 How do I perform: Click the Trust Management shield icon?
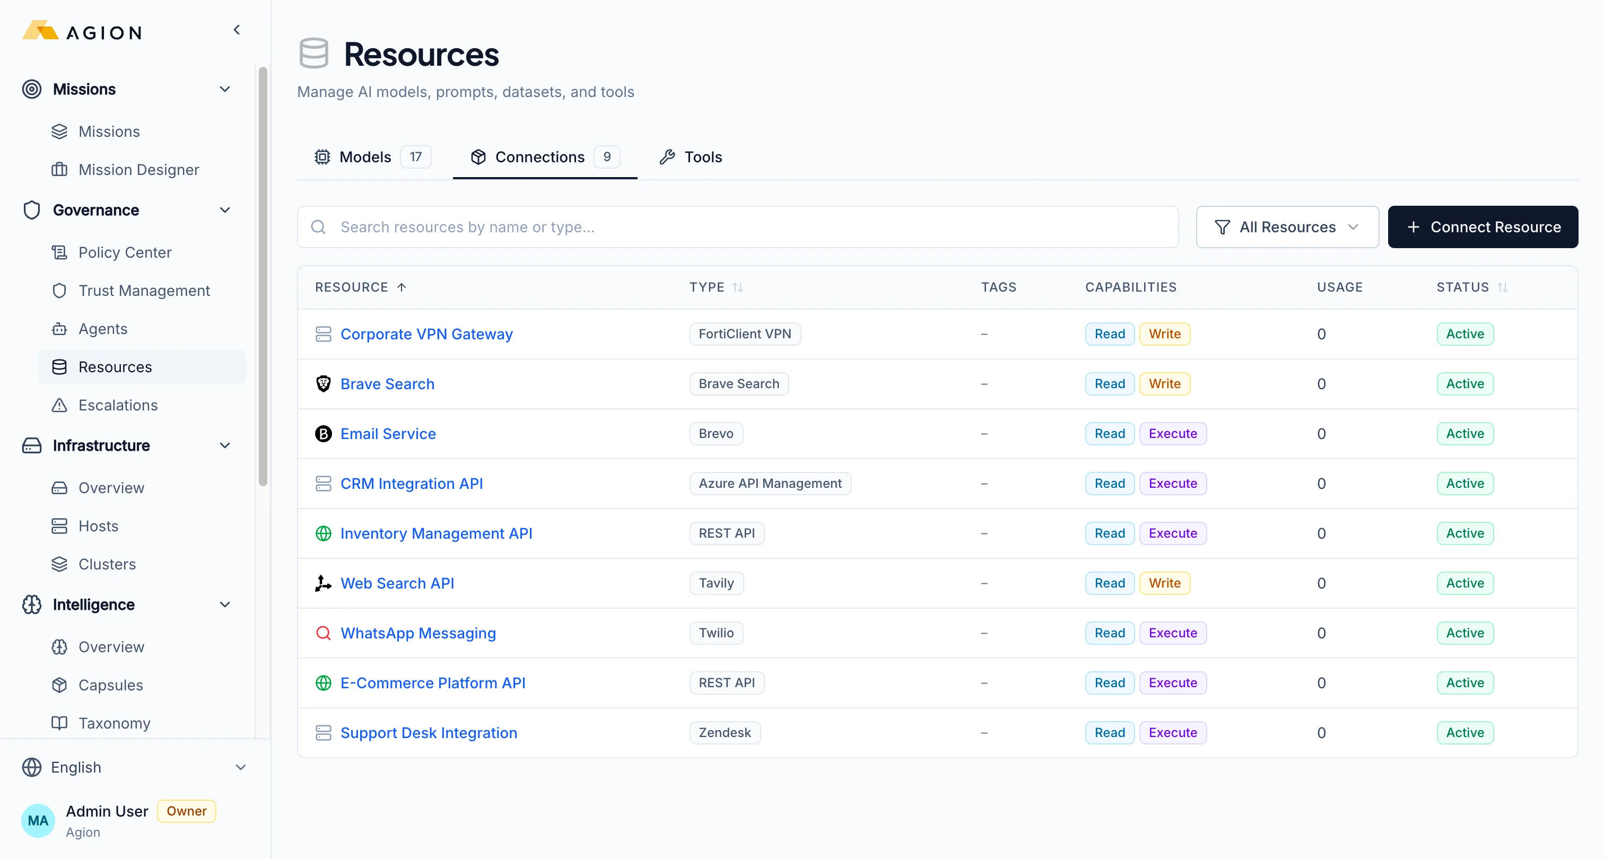pyautogui.click(x=59, y=290)
